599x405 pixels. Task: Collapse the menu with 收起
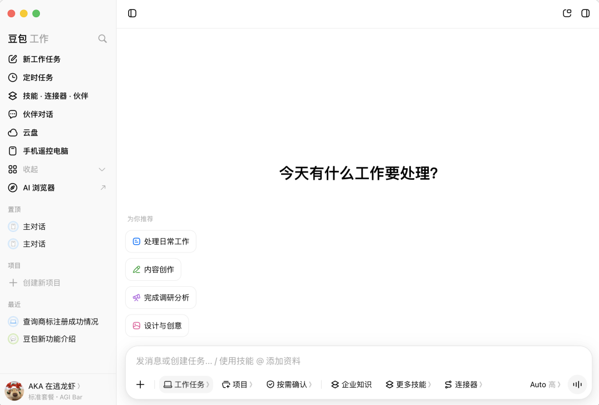tap(57, 169)
